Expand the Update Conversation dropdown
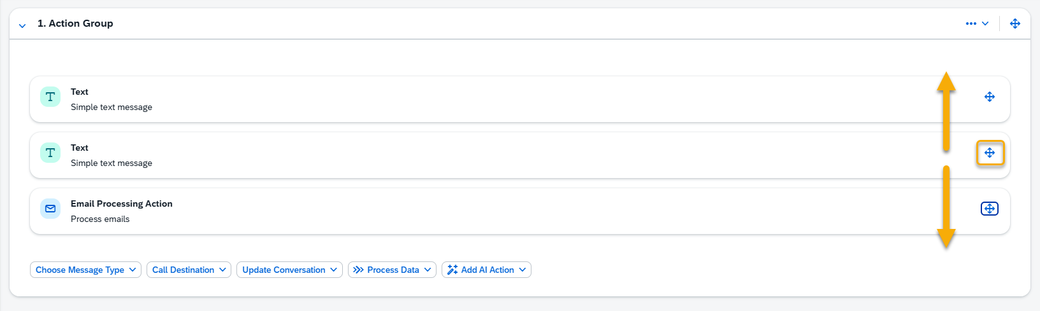 (x=290, y=270)
